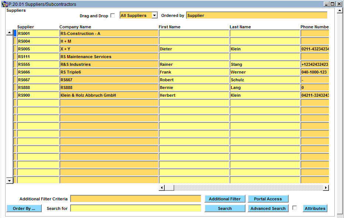This screenshot has height=218, width=344.
Task: Open the All Suppliers dropdown
Action: click(154, 15)
